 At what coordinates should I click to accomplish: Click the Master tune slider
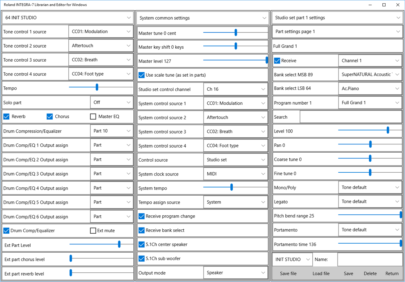tap(236, 32)
